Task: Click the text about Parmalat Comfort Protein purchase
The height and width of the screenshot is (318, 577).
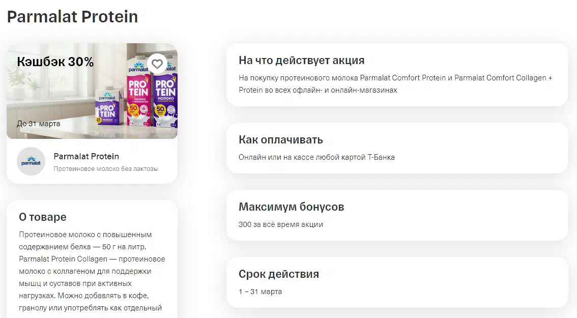Action: click(x=395, y=84)
